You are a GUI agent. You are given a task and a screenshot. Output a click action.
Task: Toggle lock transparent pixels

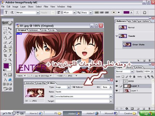123,76
